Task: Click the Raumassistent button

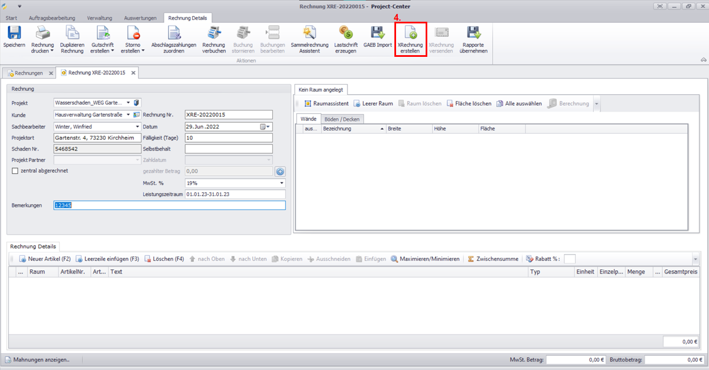Action: pos(326,104)
